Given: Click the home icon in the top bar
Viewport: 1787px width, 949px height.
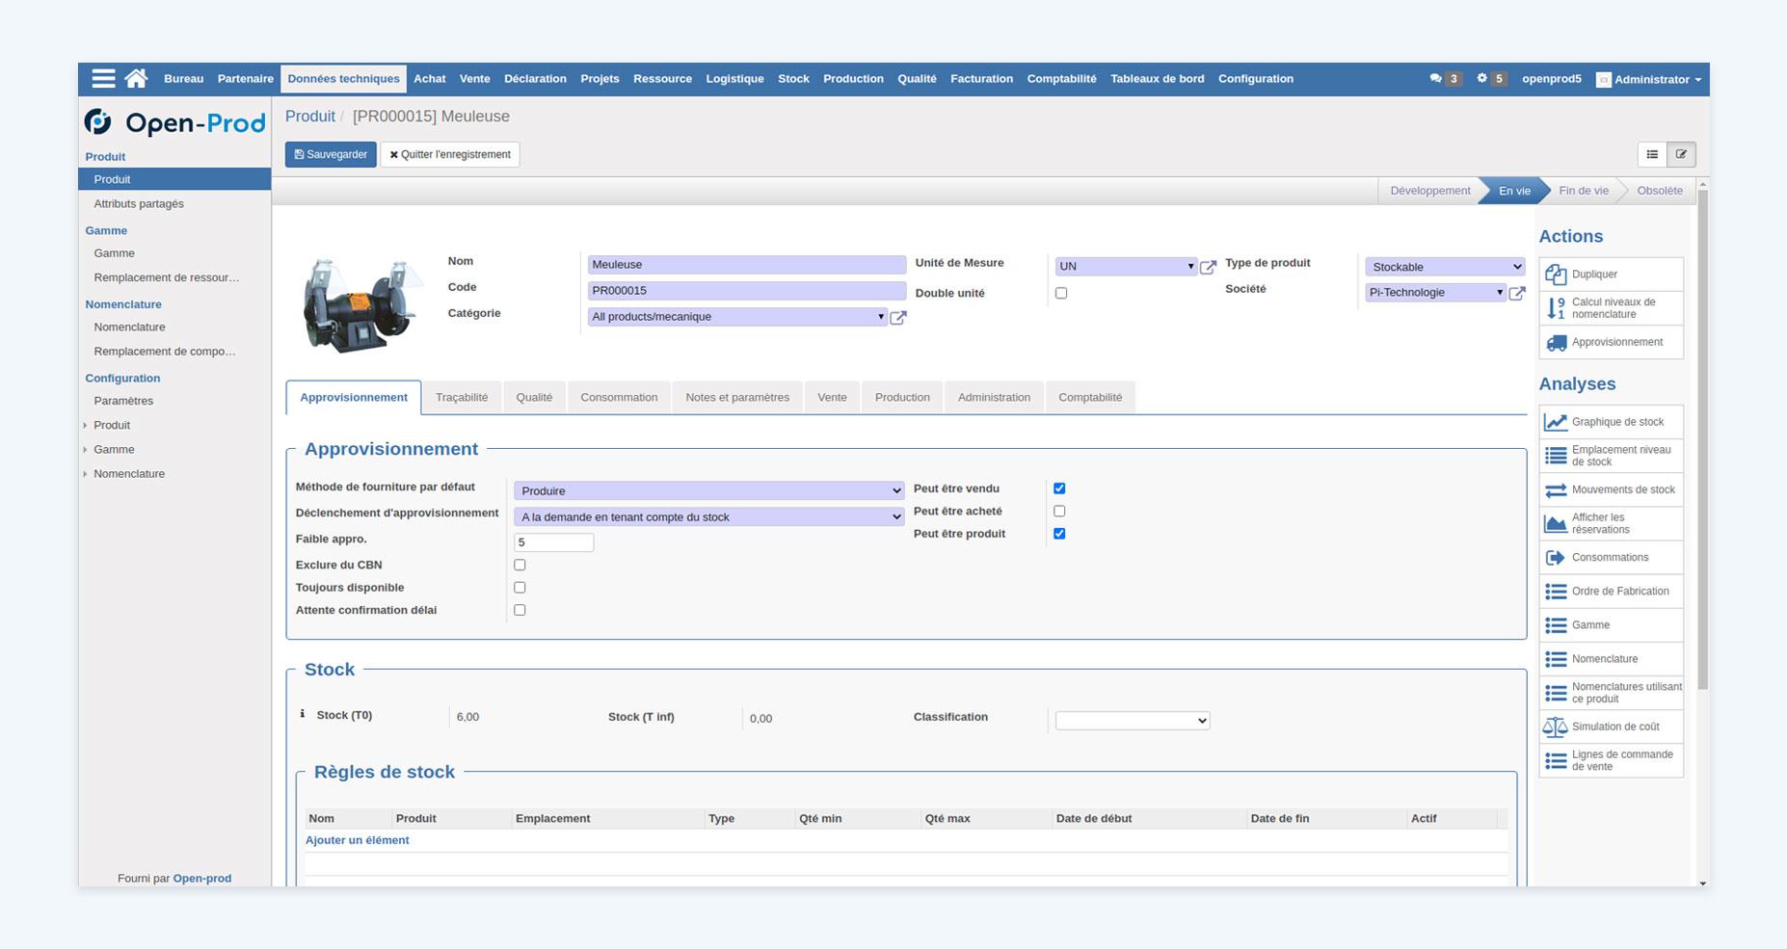Looking at the screenshot, I should (x=135, y=78).
